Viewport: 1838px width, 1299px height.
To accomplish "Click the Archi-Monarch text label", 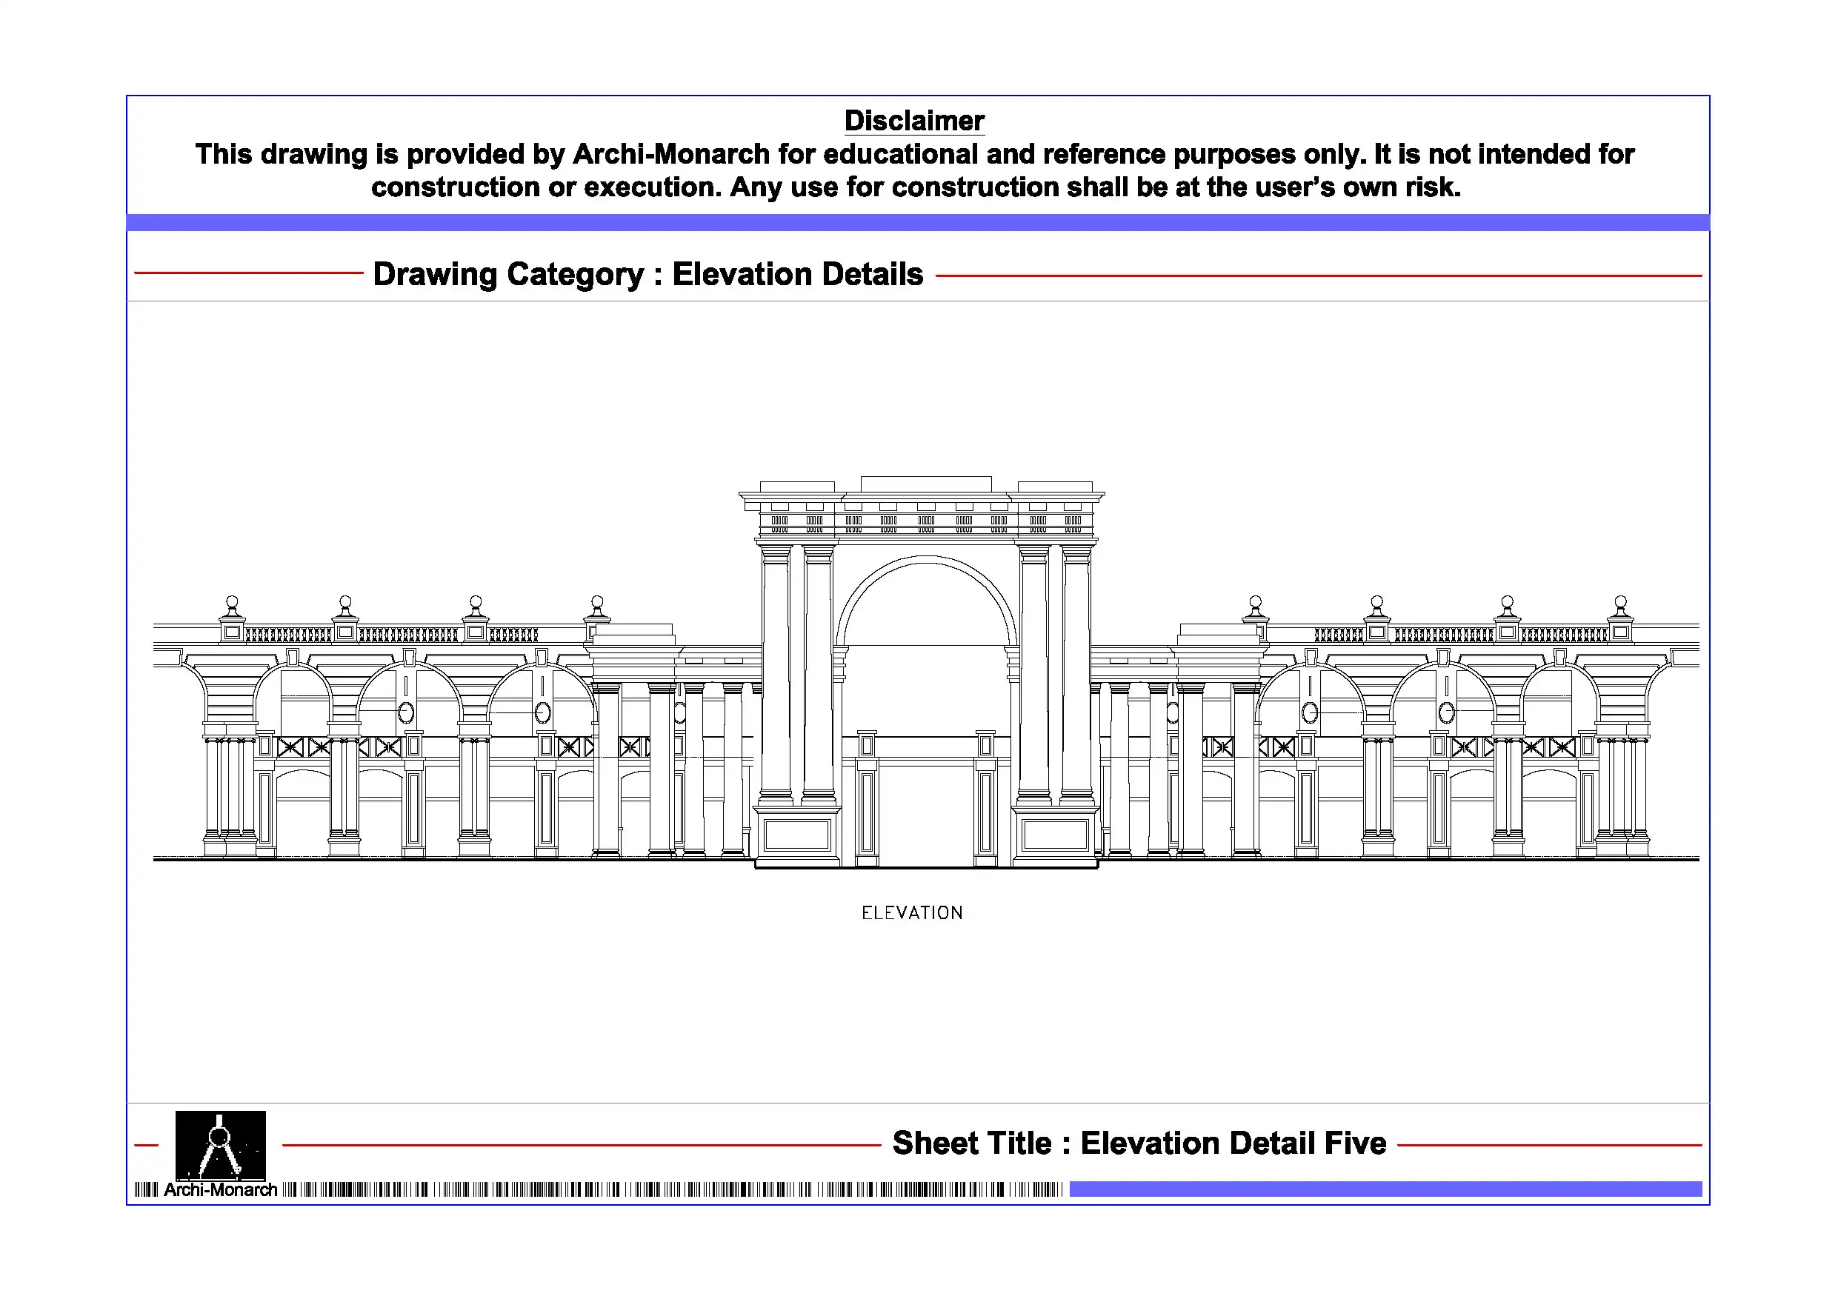I will [x=219, y=1190].
